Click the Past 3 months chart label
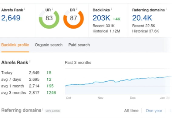 tap(78, 63)
